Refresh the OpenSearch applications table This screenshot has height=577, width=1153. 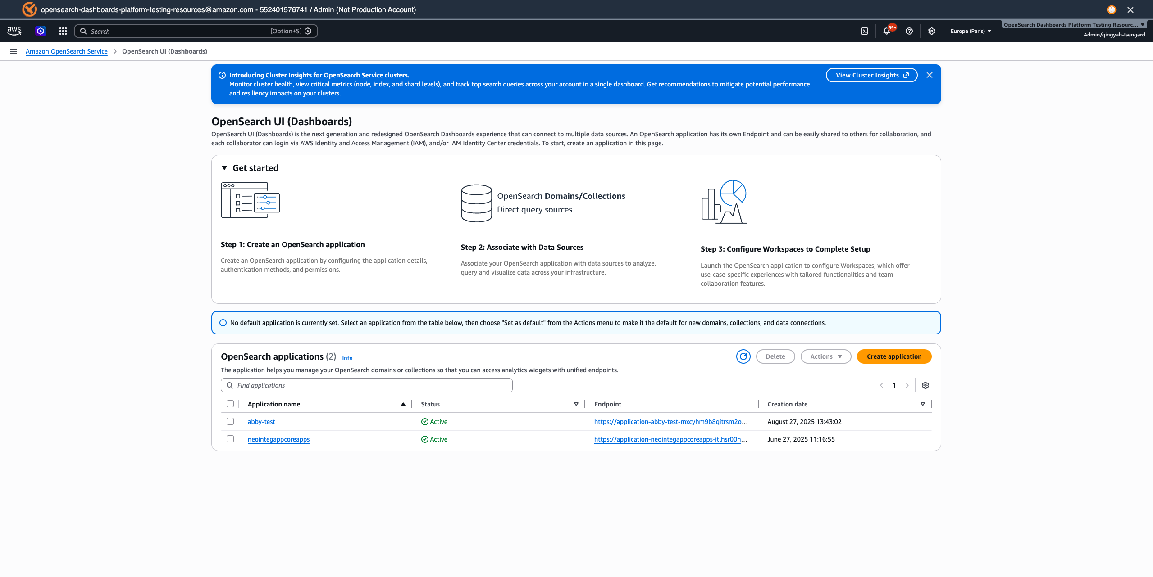(743, 356)
